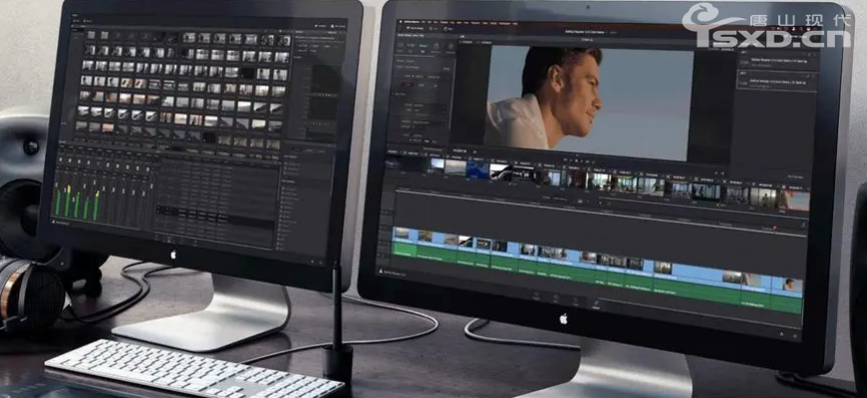Click the home icon at the timeline's bottom-left

tap(383, 271)
